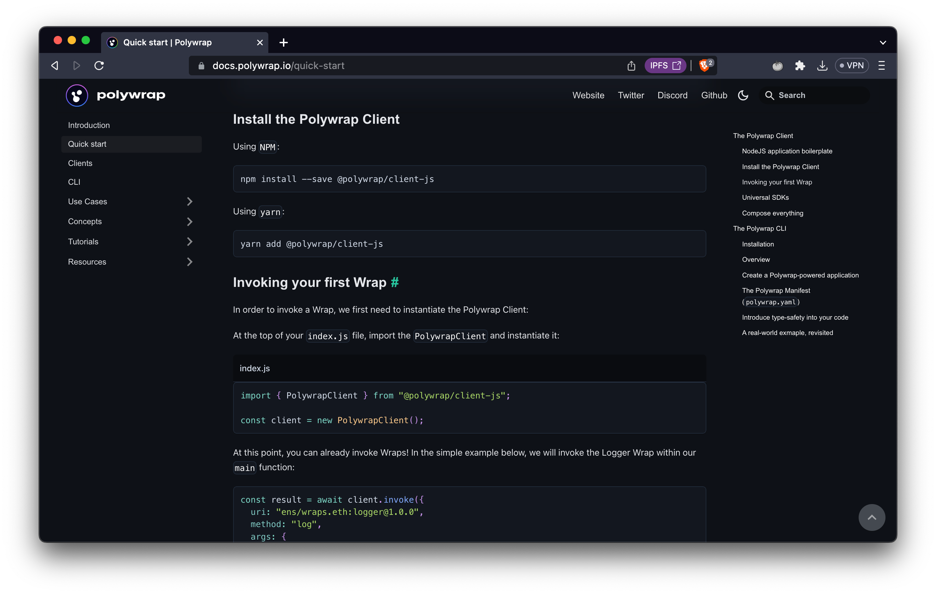Open the browser extensions puzzle icon
The image size is (936, 594).
tap(799, 65)
